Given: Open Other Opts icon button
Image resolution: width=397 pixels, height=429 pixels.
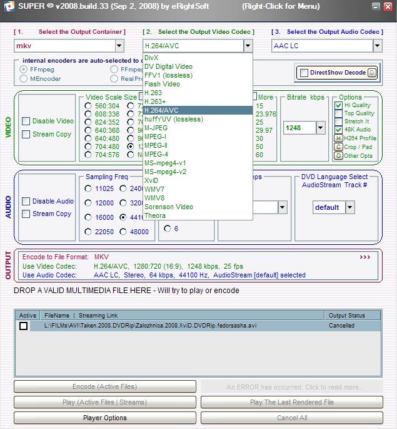Looking at the screenshot, I should pos(338,155).
